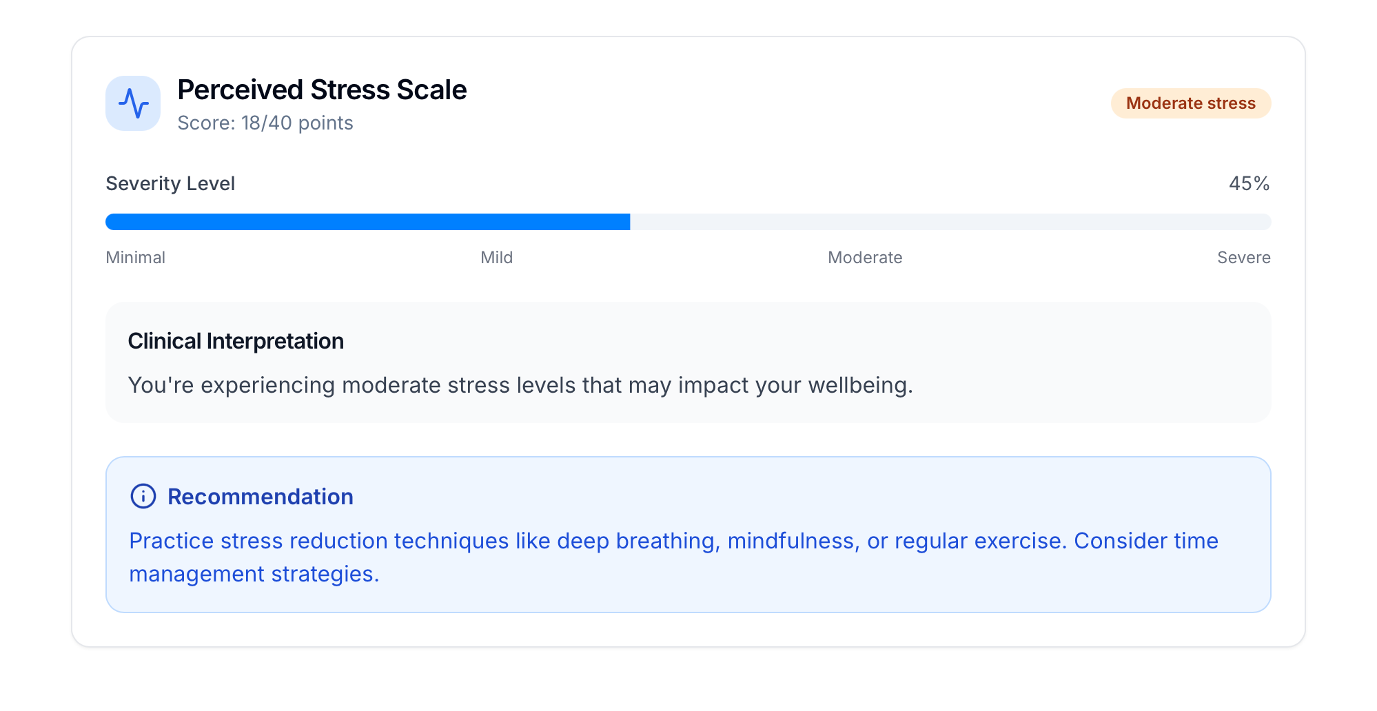The height and width of the screenshot is (711, 1377).
Task: Click the Severity Level label
Action: click(x=170, y=184)
